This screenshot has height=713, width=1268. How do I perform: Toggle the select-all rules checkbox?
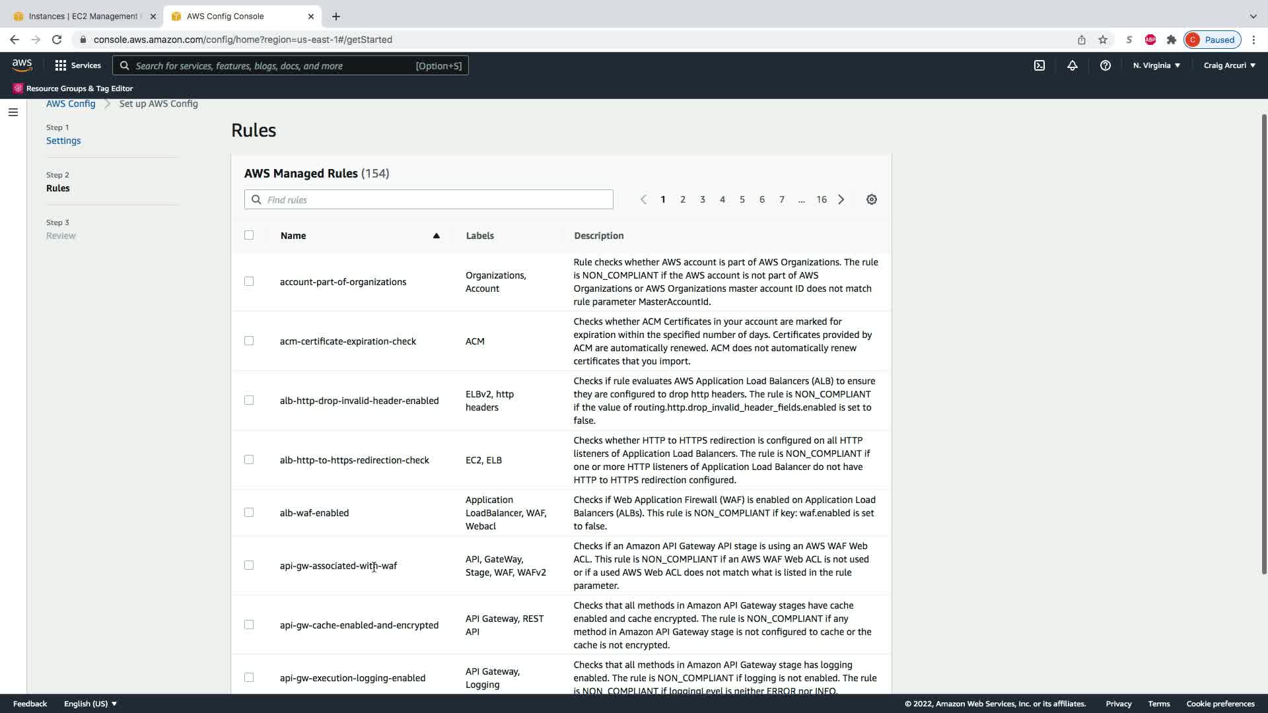click(249, 235)
